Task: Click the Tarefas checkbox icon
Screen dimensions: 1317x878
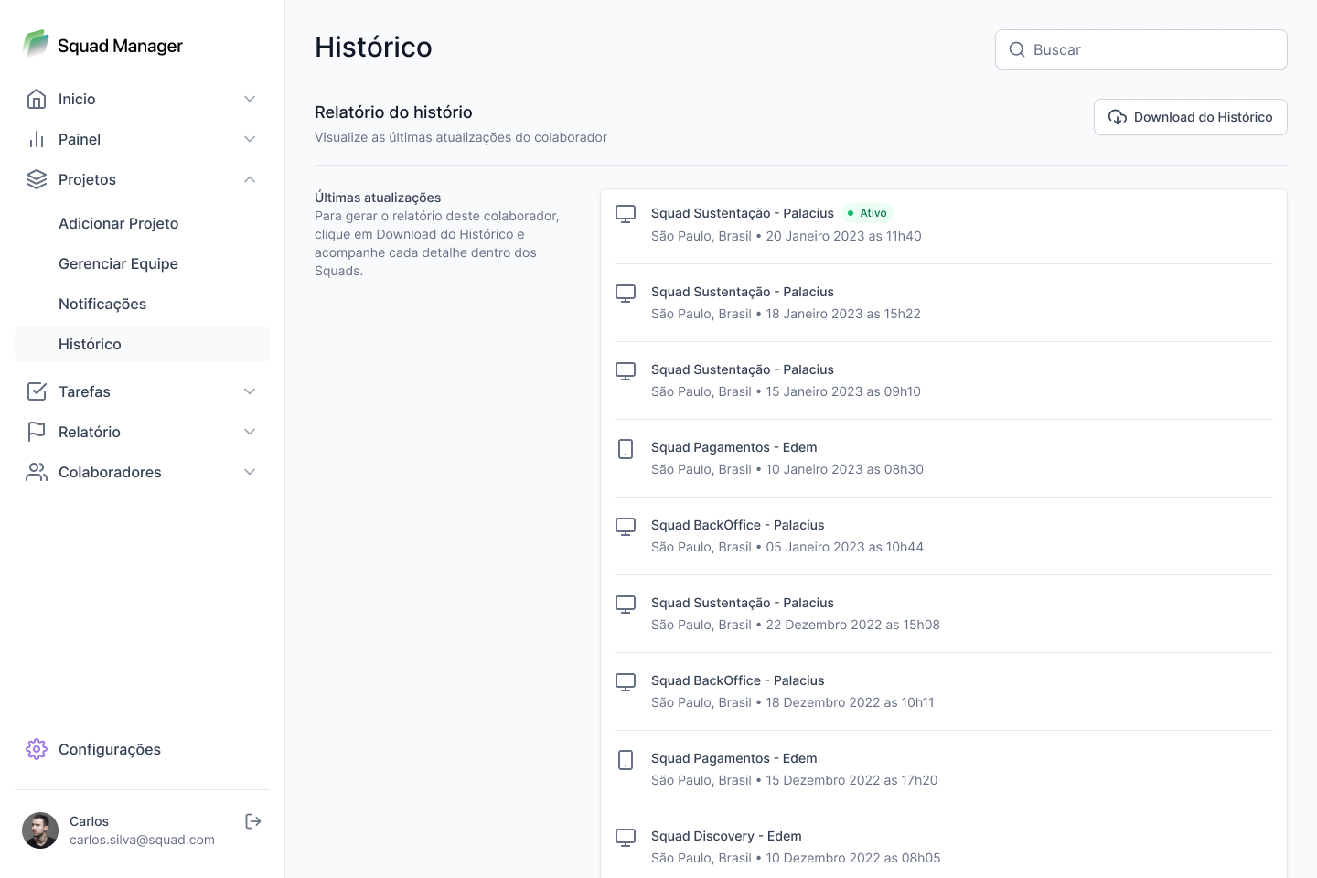Action: (x=37, y=391)
